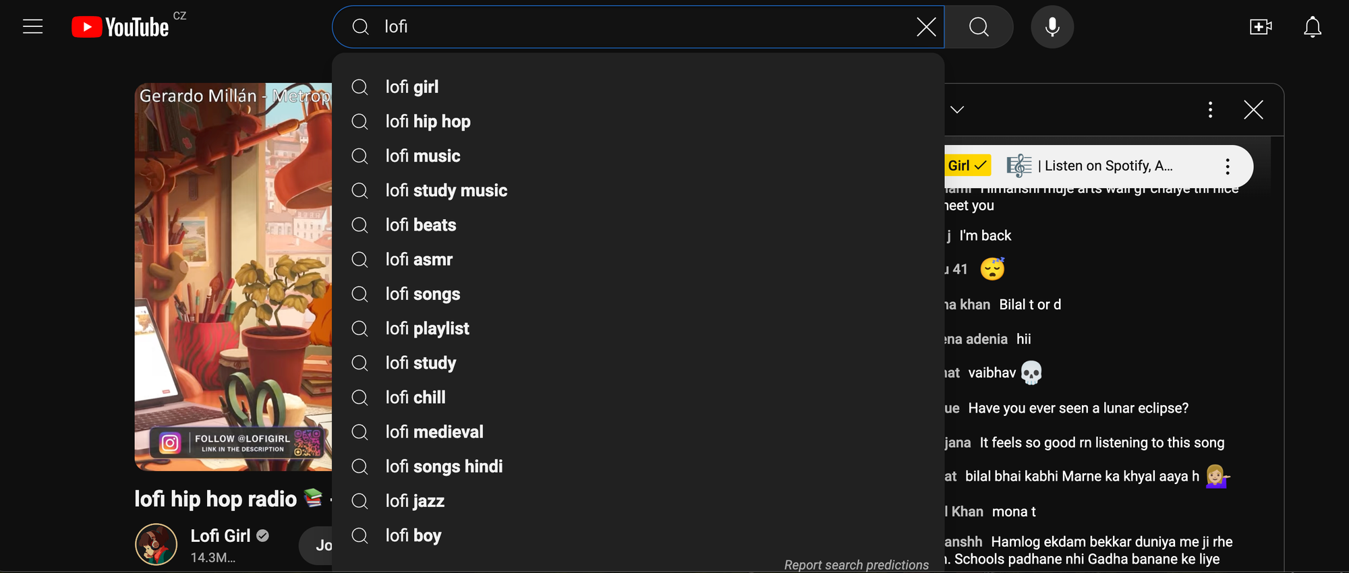This screenshot has width=1349, height=573.
Task: Open options for the pinned Spotify message
Action: click(1228, 166)
